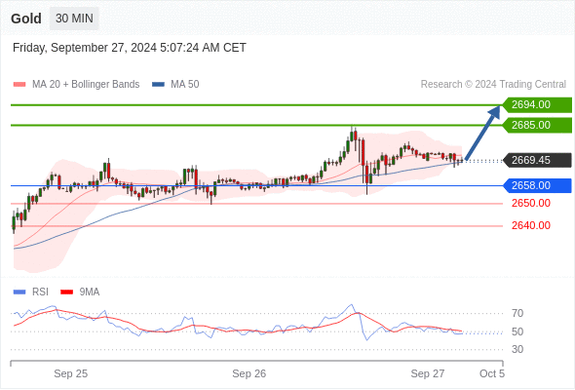This screenshot has width=575, height=390.
Task: Click the RSI 70 level label
Action: 517,313
